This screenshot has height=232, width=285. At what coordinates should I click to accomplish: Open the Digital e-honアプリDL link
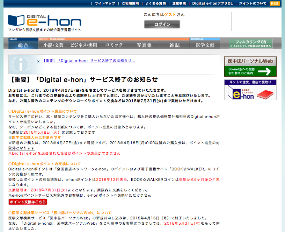[212, 3]
